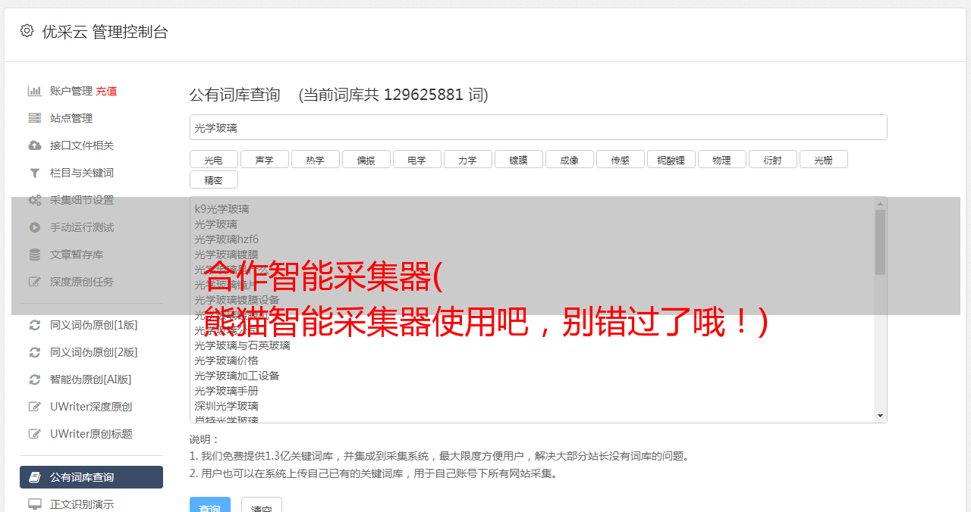The height and width of the screenshot is (512, 971).
Task: Click the 力学 tag button
Action: pyautogui.click(x=467, y=159)
